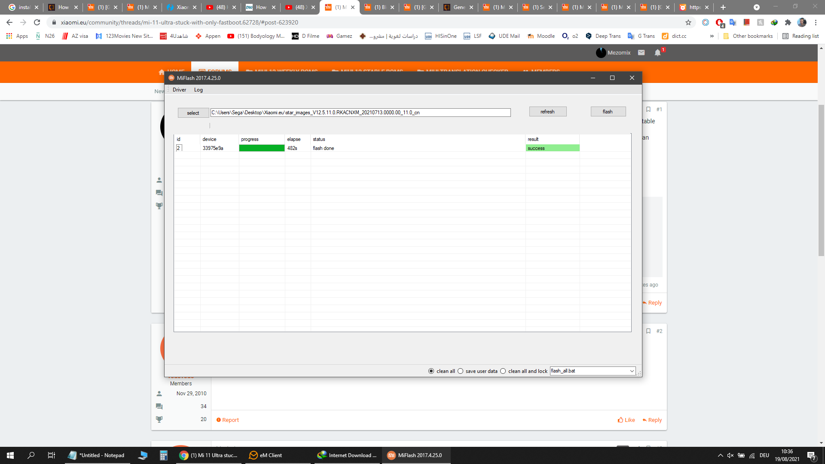825x464 pixels.
Task: Open the Reading list
Action: 801,36
